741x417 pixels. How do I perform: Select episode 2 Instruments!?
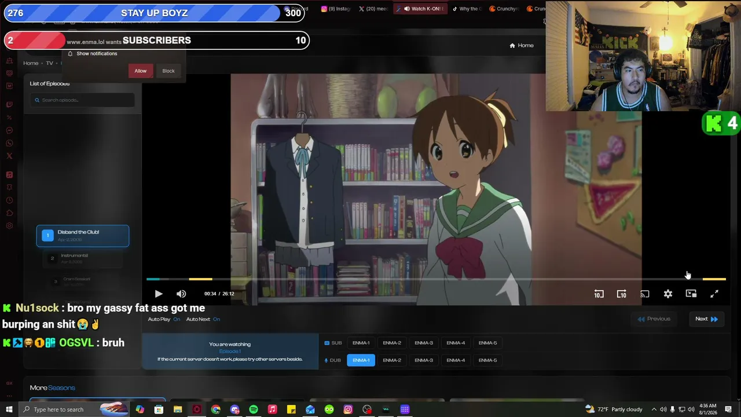(83, 258)
